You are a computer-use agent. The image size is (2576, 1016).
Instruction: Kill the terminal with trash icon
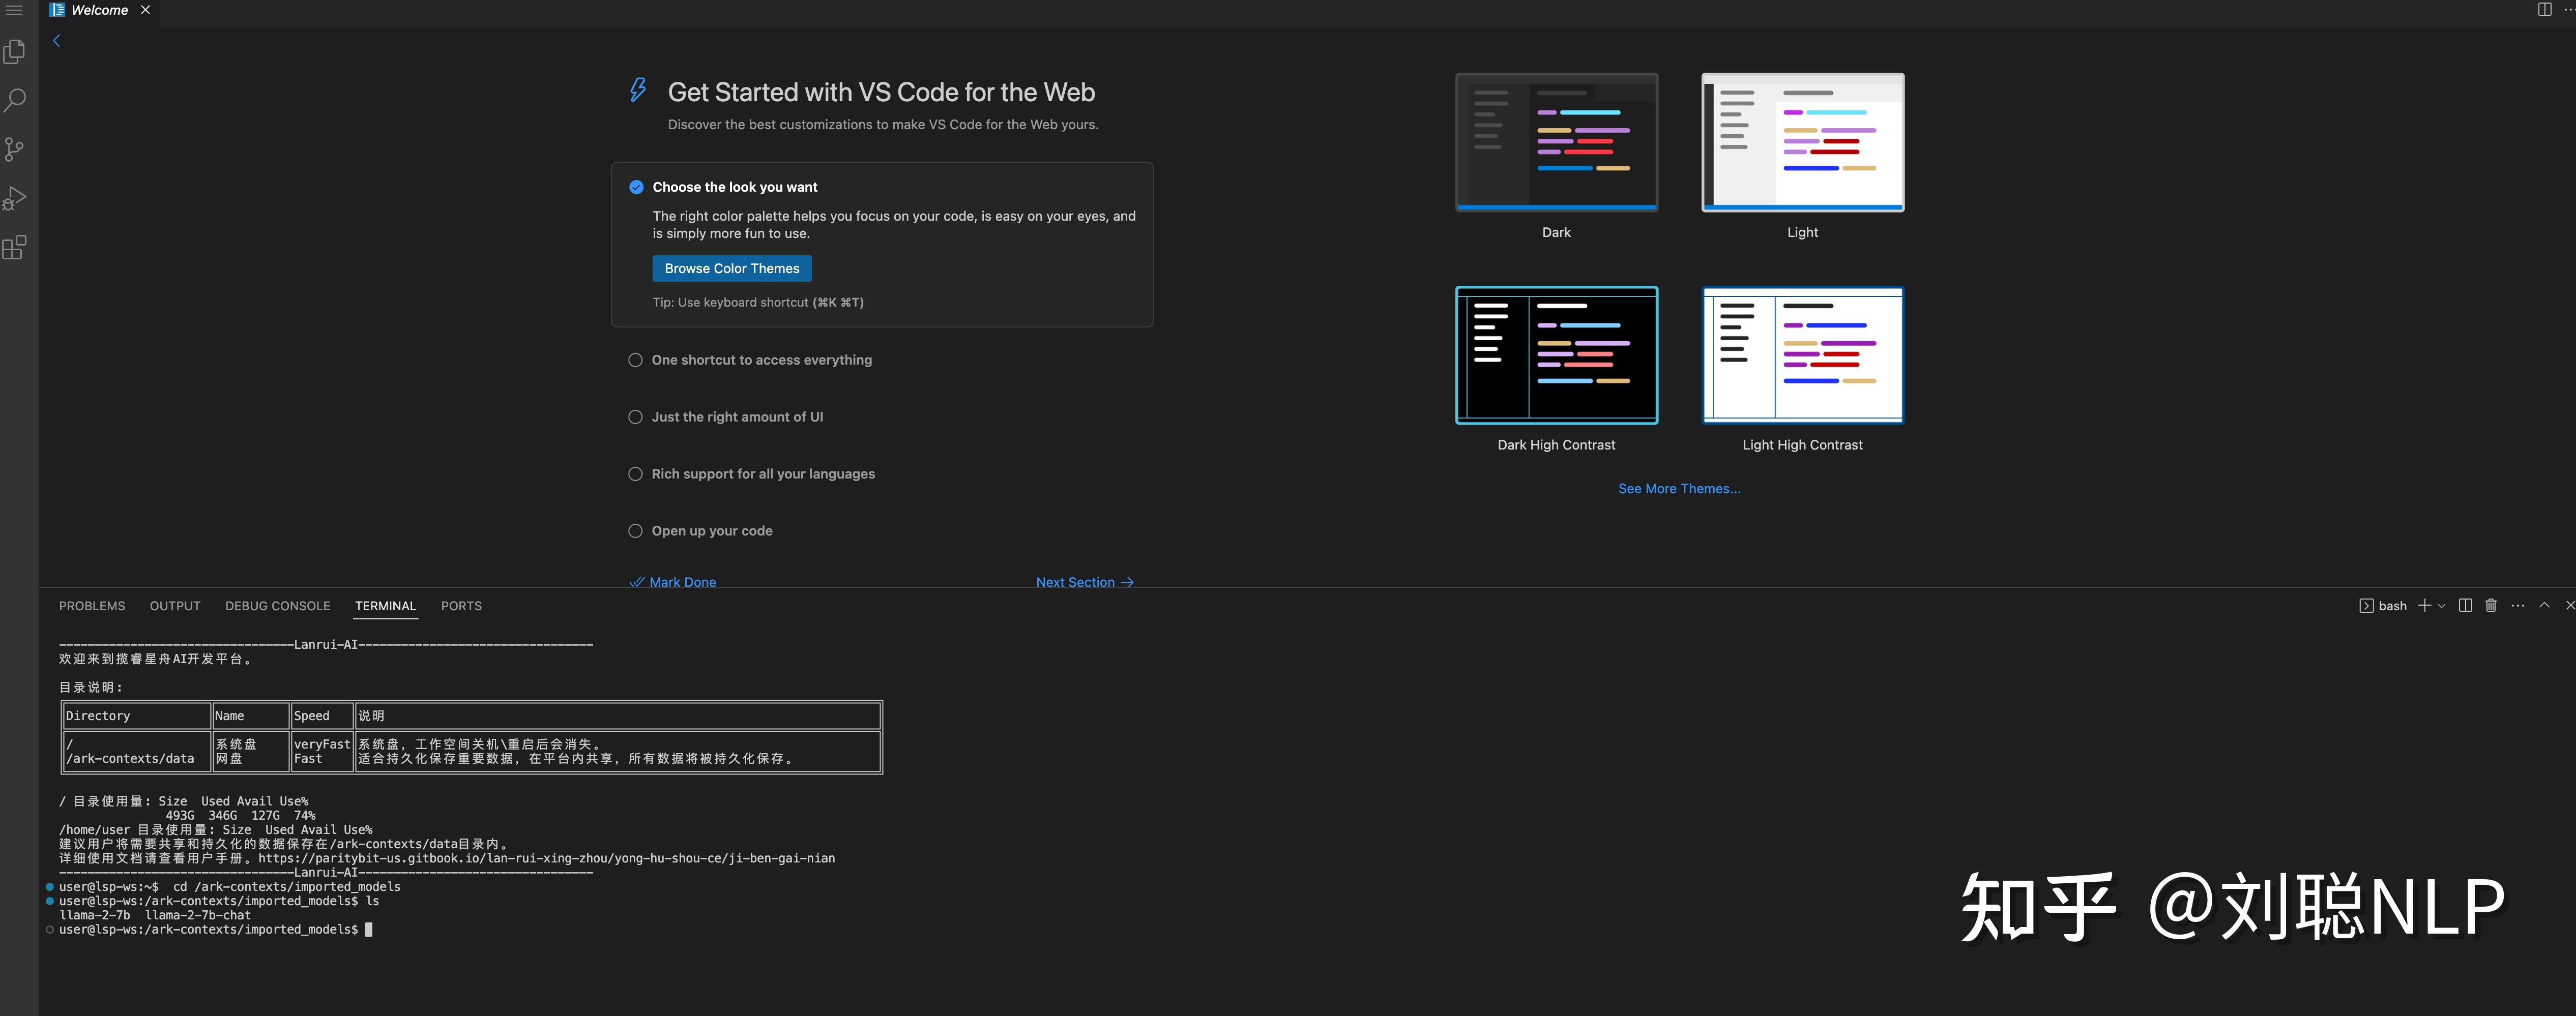point(2491,606)
